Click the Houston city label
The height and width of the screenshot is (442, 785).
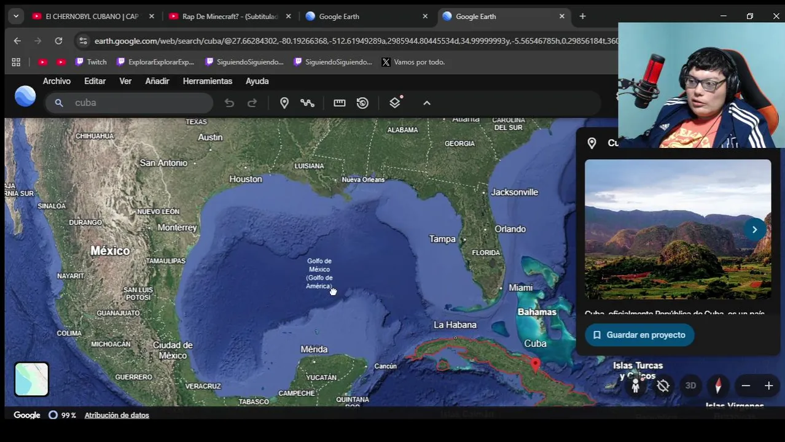click(x=246, y=179)
